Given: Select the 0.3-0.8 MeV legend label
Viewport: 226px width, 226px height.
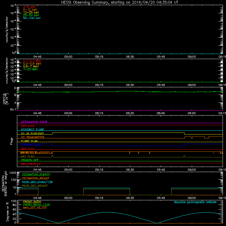Looking at the screenshot, I should pos(32,64).
